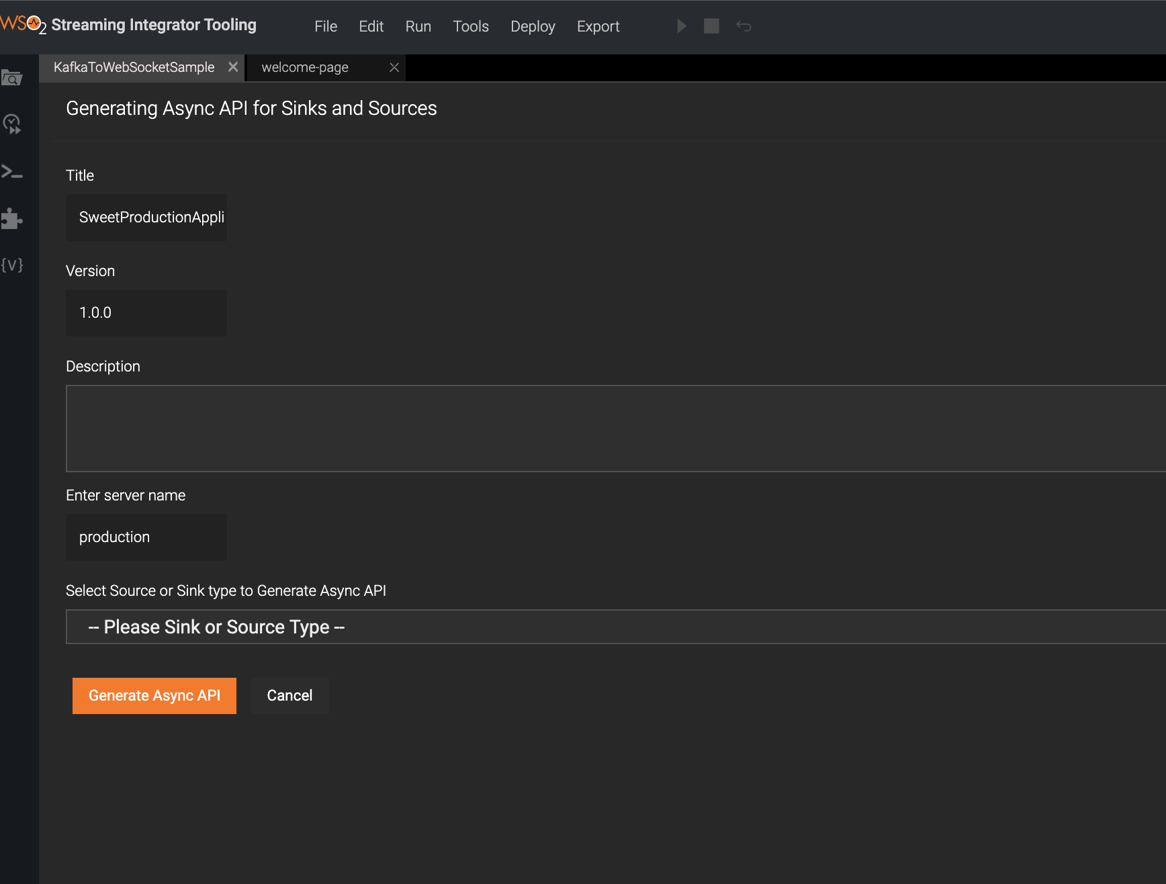Viewport: 1166px width, 884px height.
Task: Open the file explorer sidebar icon
Action: click(x=13, y=77)
